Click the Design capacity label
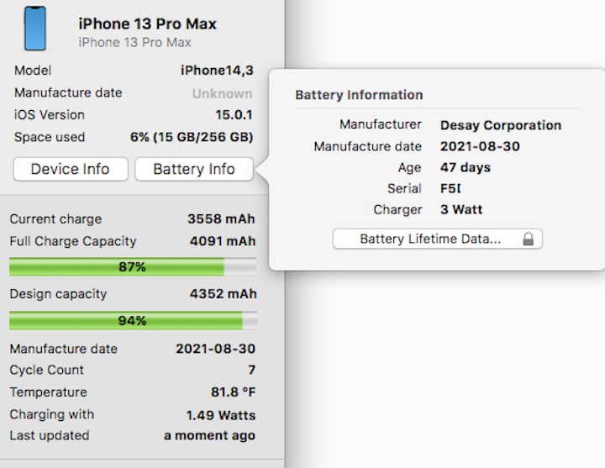605x468 pixels. coord(58,294)
